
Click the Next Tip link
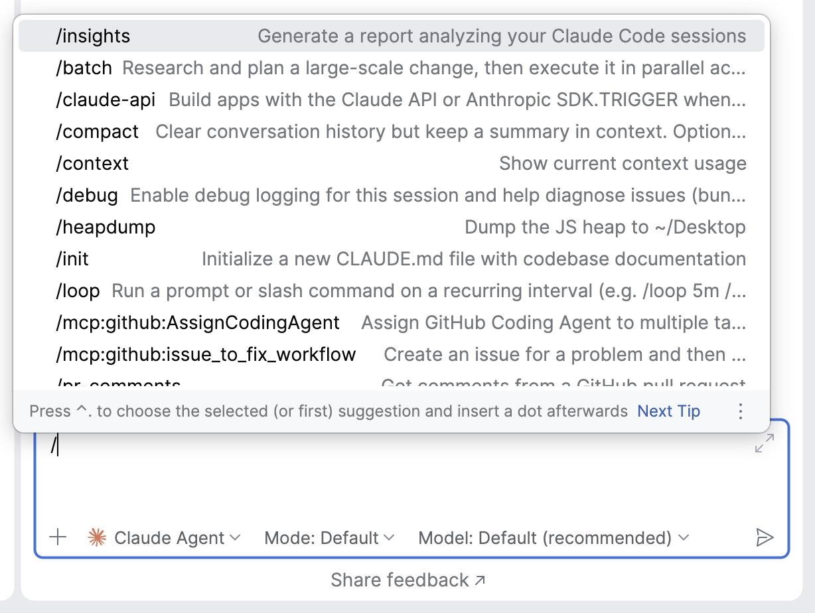[x=668, y=411]
